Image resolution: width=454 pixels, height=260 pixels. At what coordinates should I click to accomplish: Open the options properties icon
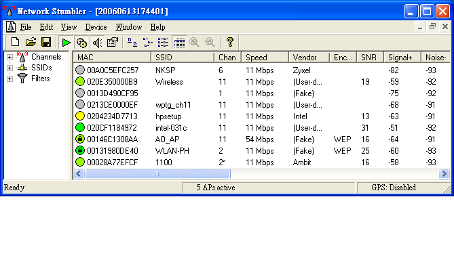[113, 43]
